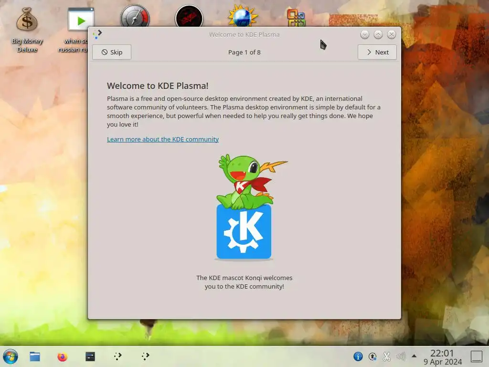Image resolution: width=489 pixels, height=367 pixels.
Task: Click the Skip button
Action: [x=112, y=52]
